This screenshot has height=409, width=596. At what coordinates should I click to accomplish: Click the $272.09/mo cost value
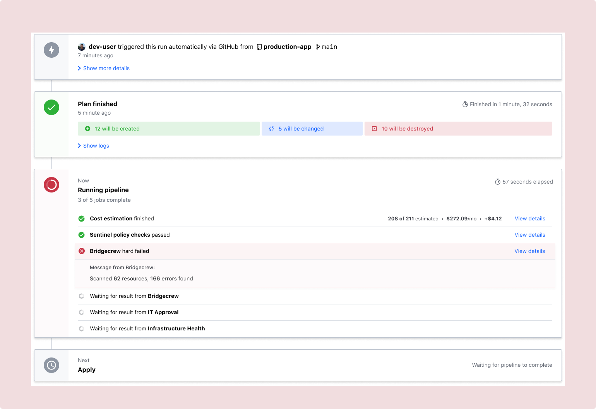point(461,218)
